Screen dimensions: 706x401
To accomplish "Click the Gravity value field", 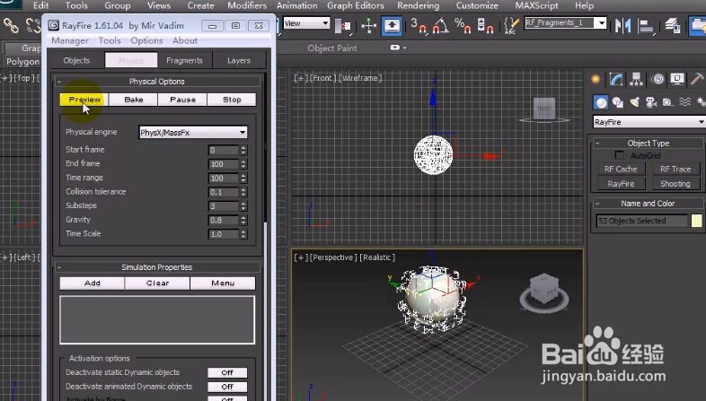I will pyautogui.click(x=224, y=221).
